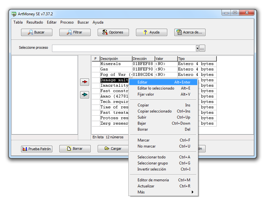Image resolution: width=271 pixels, height=203 pixels.
Task: Click inside the Seleccione proceso field
Action: coord(124,48)
